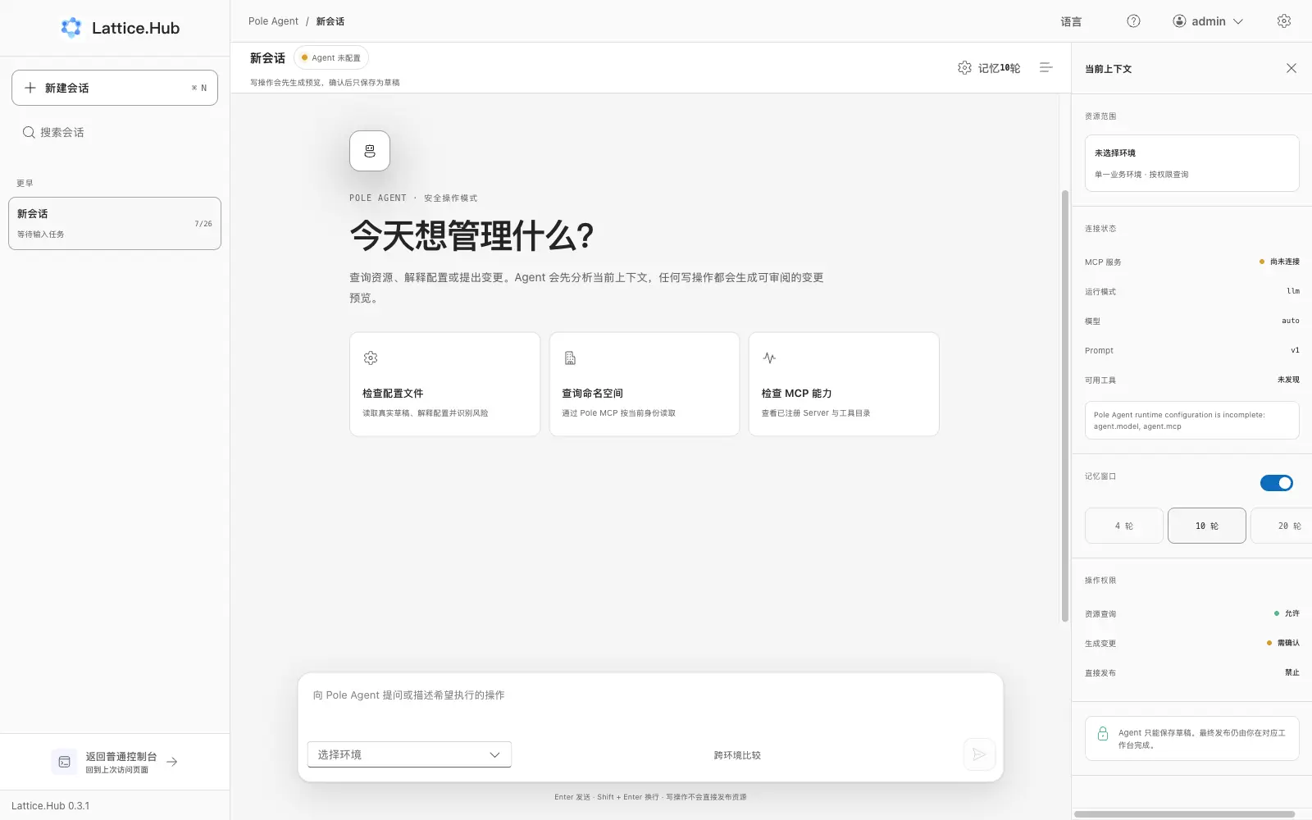Click the plus icon in 新建会话 button
Screen dimensions: 1312x820
30,88
